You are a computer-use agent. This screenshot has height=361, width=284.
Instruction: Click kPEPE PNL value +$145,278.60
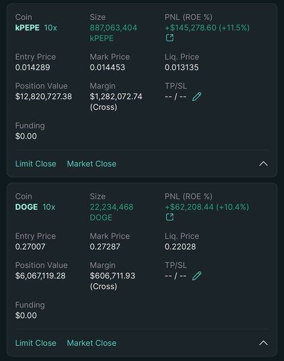(190, 28)
